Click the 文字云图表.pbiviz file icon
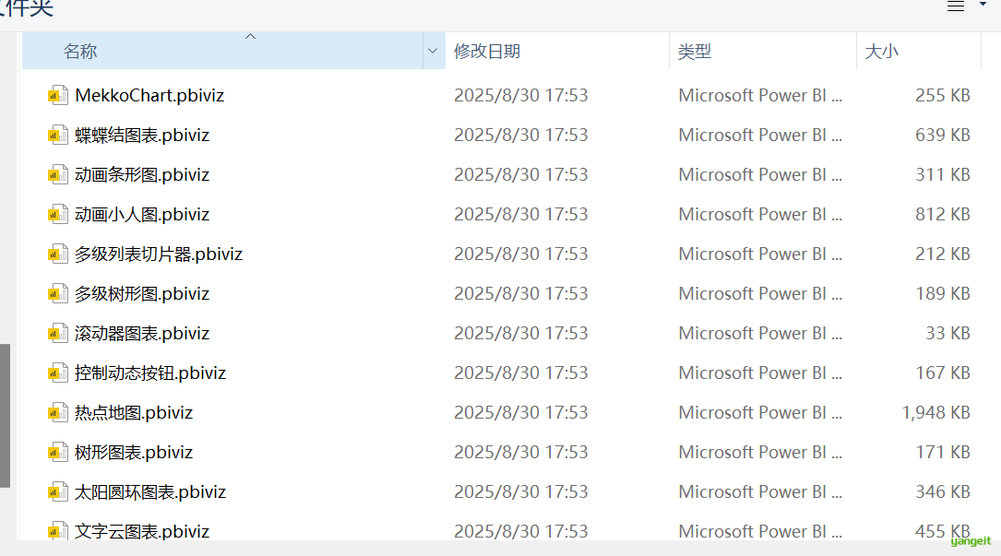Viewport: 1001px width, 556px height. tap(58, 531)
